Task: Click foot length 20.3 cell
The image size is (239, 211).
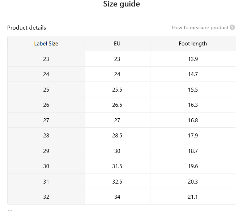Action: (193, 182)
